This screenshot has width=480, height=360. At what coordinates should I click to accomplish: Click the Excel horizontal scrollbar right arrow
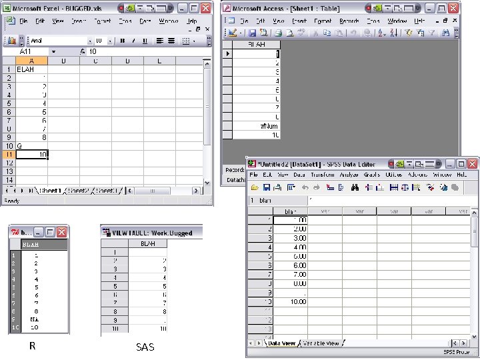195,191
